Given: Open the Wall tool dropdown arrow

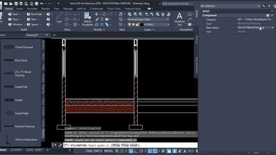Looking at the screenshot, I should click(20, 14).
